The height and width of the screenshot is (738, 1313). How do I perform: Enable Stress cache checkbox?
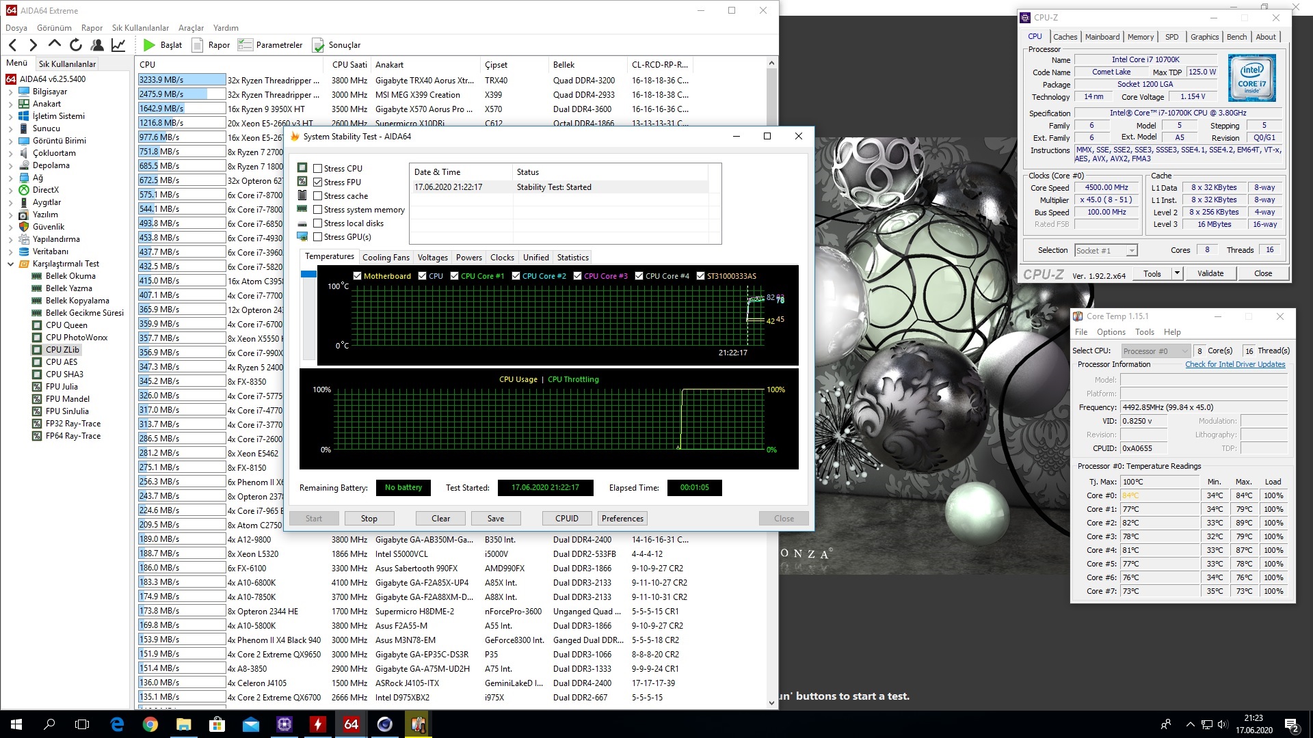coord(318,196)
